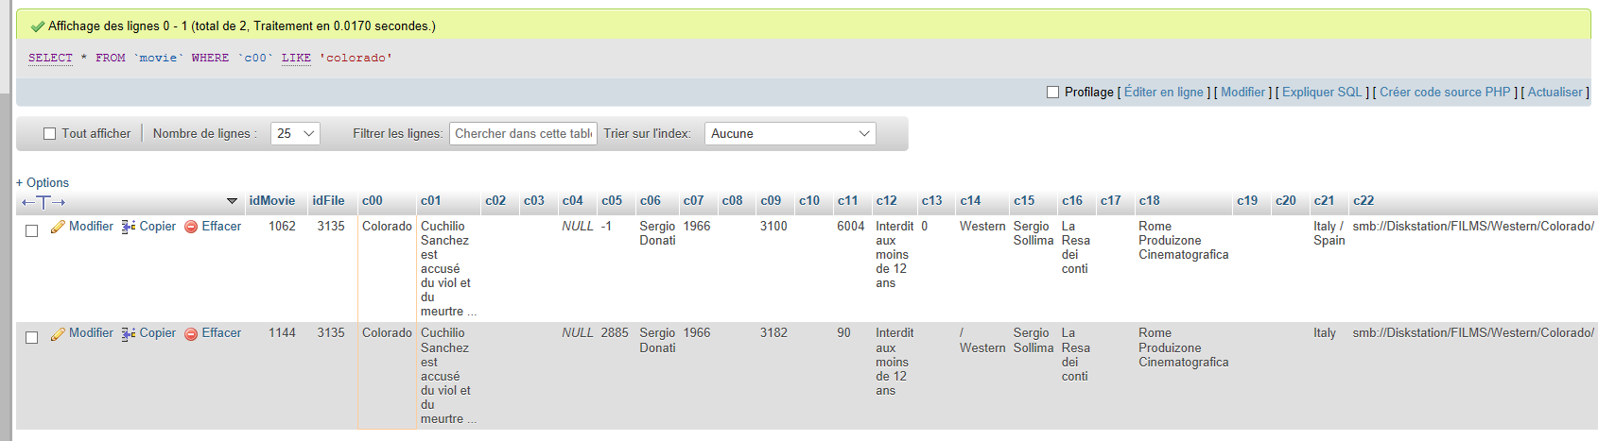Screen dimensions: 1598x441
Task: Click the pencil icon for row 1144
Action: click(x=58, y=333)
